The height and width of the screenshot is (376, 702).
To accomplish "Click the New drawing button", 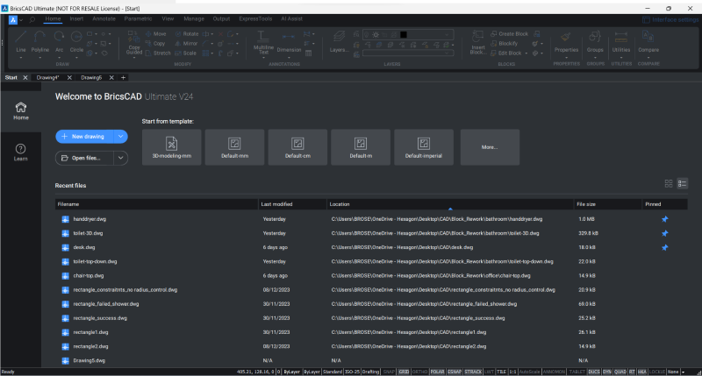I will tap(85, 137).
